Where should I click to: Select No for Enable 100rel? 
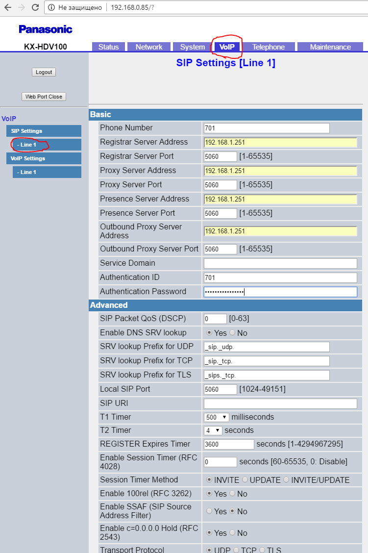[x=233, y=494]
